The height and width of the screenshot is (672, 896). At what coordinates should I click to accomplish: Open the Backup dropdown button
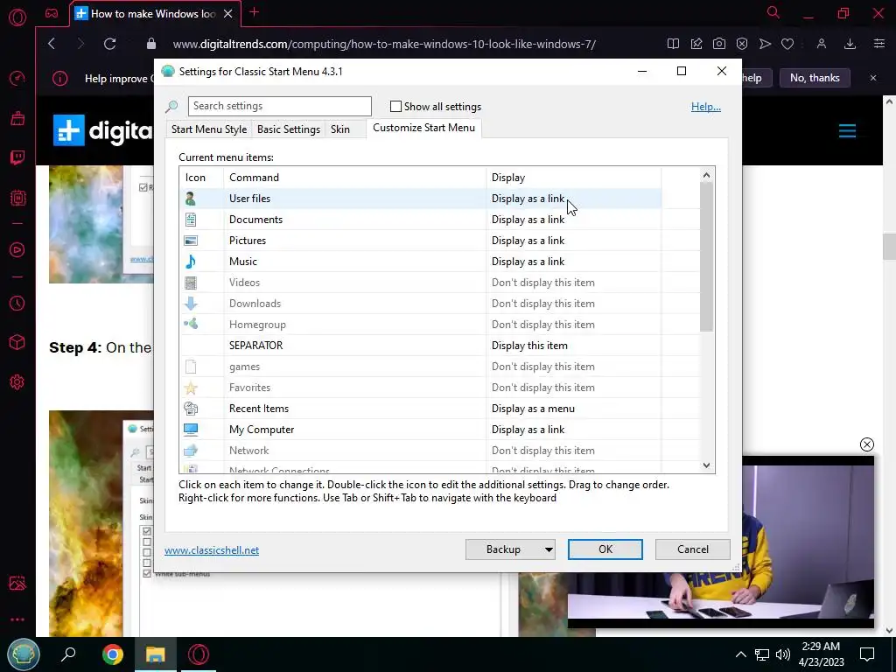[510, 549]
